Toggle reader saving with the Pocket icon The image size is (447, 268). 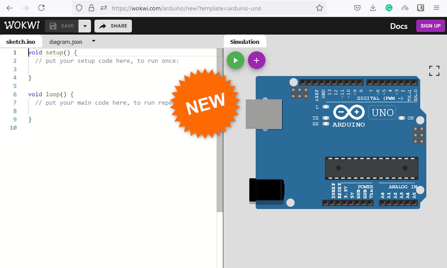(357, 8)
